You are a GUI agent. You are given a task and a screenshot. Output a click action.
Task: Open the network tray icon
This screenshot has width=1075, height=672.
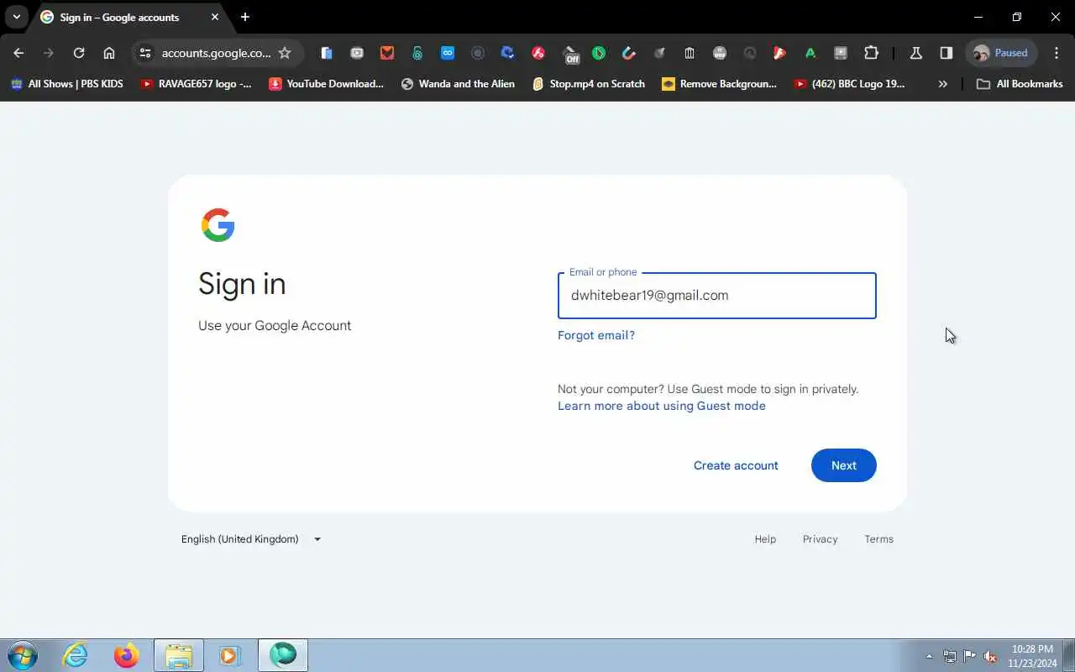949,656
